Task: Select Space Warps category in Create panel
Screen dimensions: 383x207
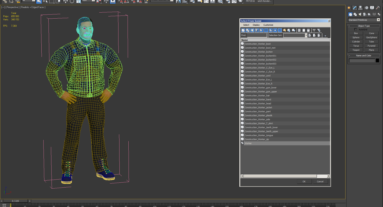Action: click(x=374, y=14)
